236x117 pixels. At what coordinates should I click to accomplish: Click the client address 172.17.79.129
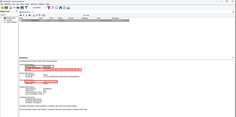click(50, 82)
